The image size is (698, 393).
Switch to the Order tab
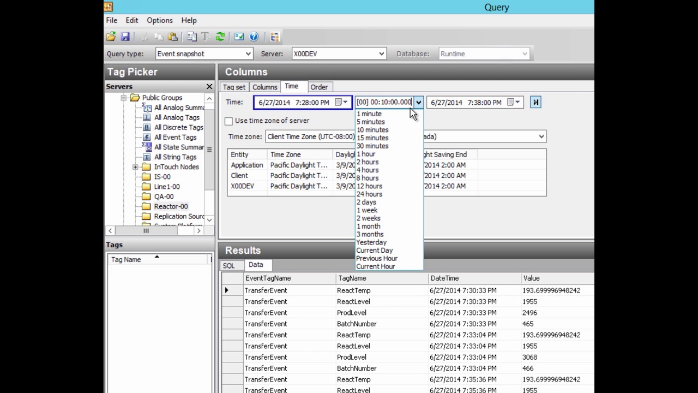point(319,87)
